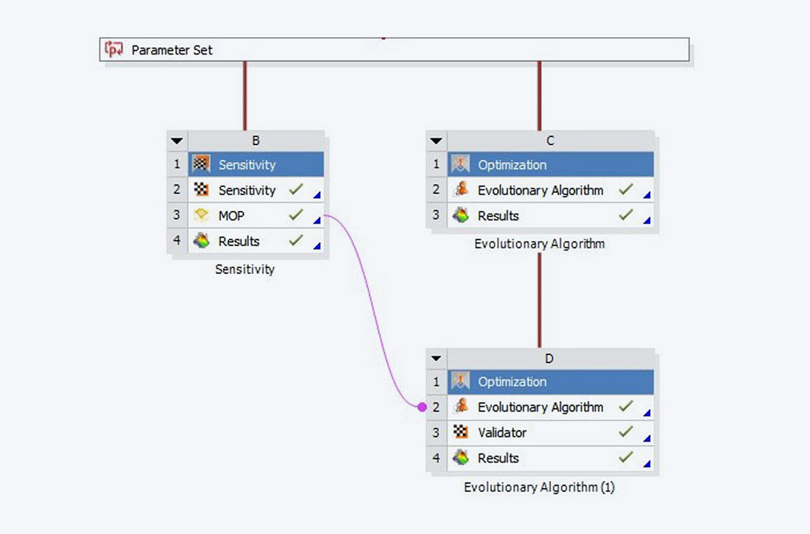810x534 pixels.
Task: Click the Validator icon in system D
Action: pyautogui.click(x=460, y=432)
